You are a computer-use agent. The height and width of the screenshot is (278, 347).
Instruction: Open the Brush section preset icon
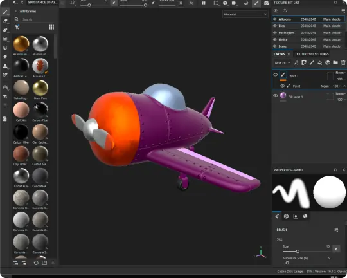pos(336,230)
